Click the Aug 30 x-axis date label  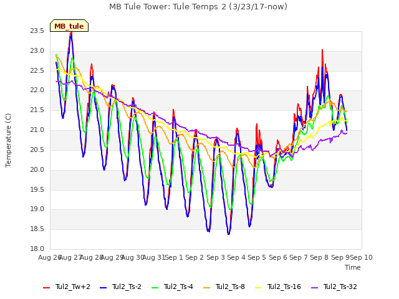point(133,257)
